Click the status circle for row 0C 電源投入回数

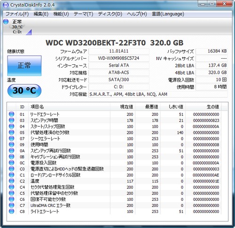coord(11,163)
